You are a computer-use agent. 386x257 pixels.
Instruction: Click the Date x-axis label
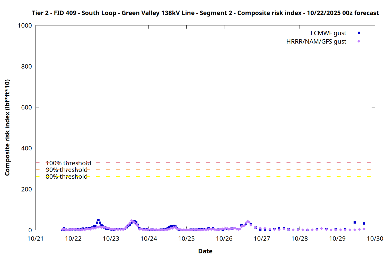[x=205, y=251]
